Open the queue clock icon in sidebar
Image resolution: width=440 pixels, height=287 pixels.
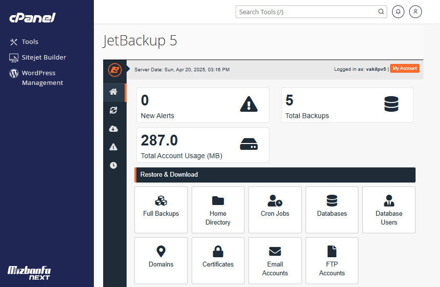[x=113, y=165]
